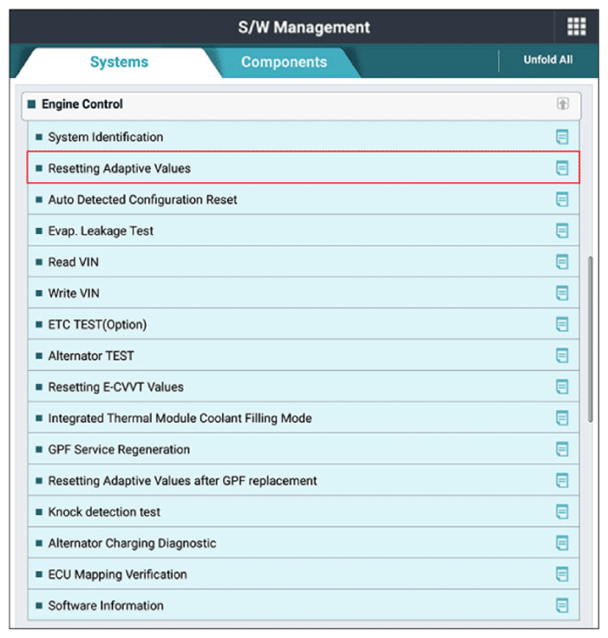Viewport: 608px width, 638px height.
Task: Click the note icon for Knock detection test
Action: tap(562, 511)
